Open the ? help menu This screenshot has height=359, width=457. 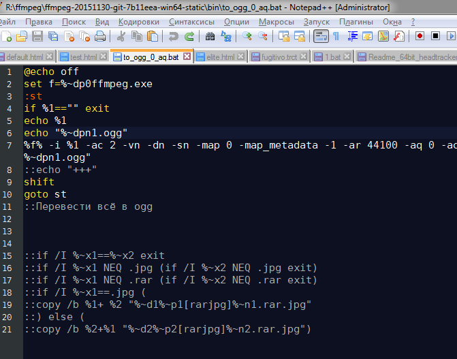point(413,22)
